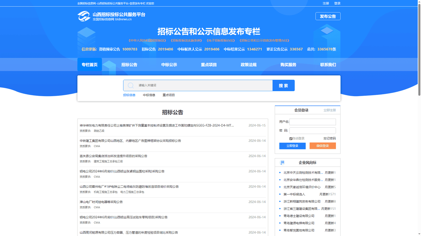
Task: Click the 建筑工程施工总承包三级 qualification text
Action: 108,161
